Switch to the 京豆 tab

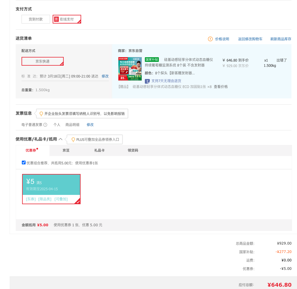tap(66, 150)
